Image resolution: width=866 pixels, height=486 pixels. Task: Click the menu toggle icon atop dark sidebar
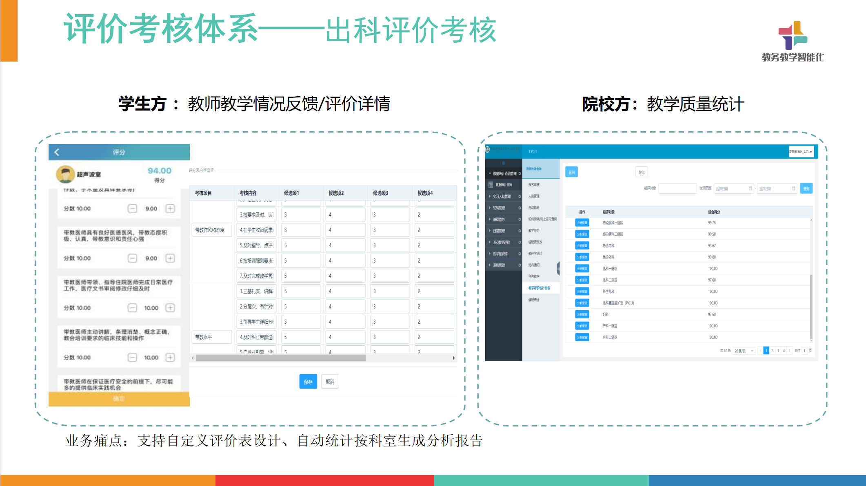(x=504, y=163)
